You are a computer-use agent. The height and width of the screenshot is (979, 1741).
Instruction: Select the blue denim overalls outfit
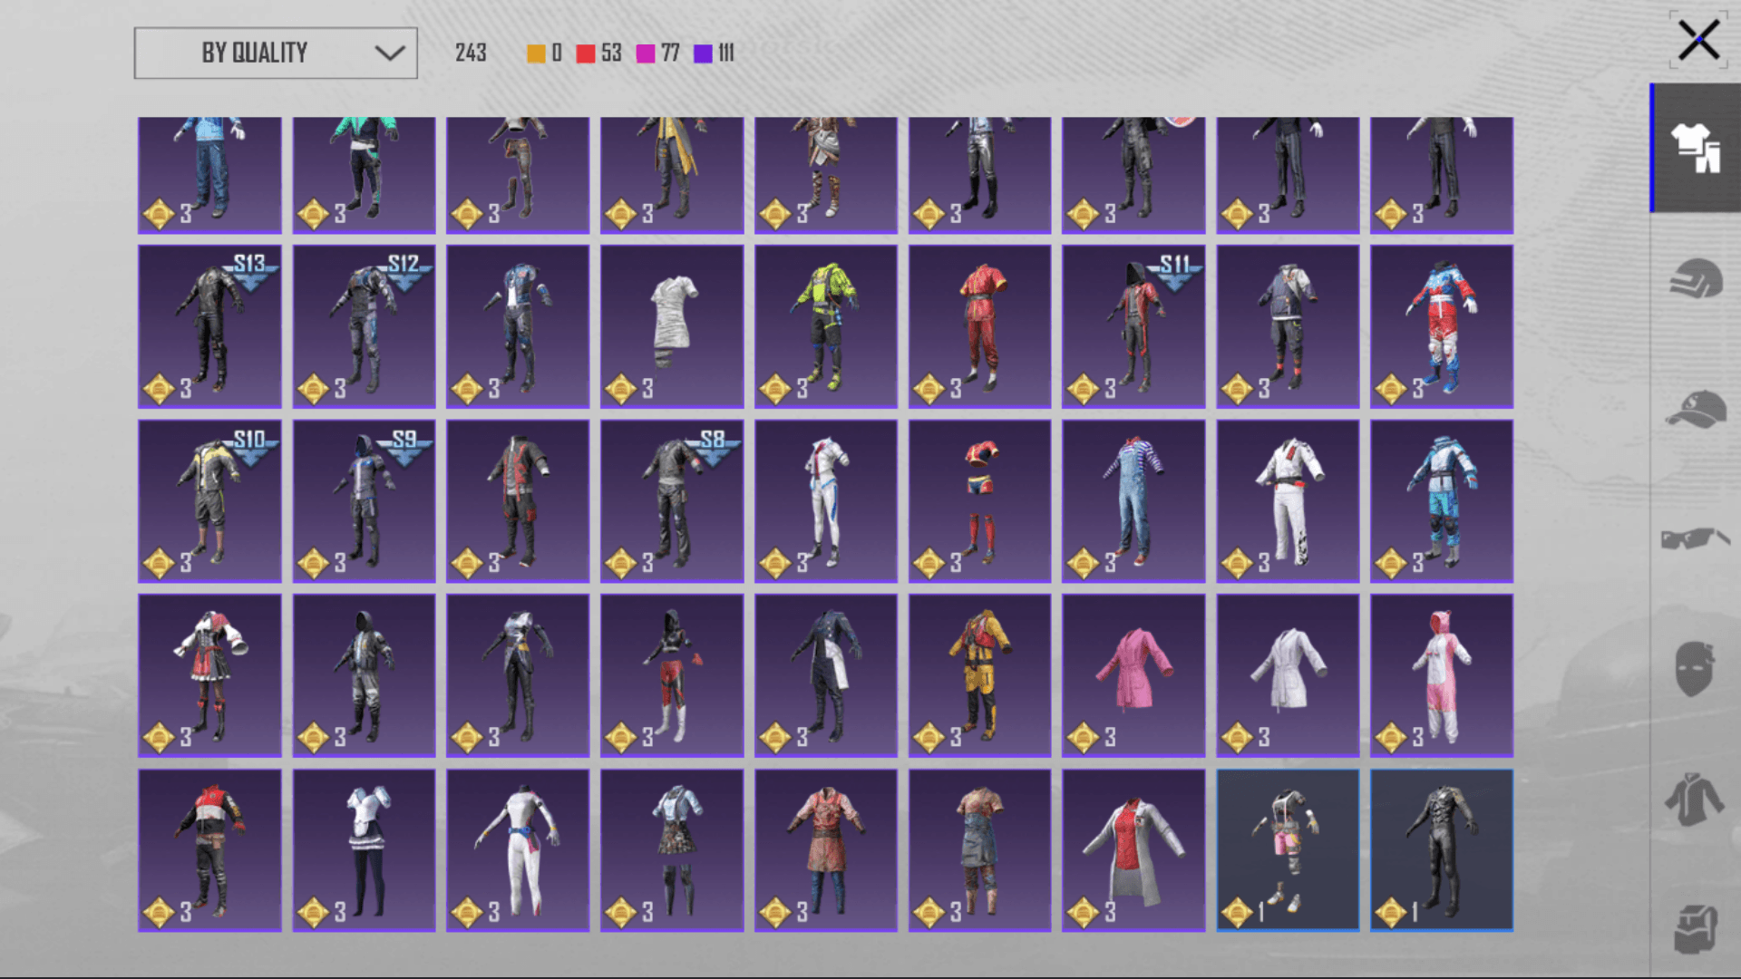pyautogui.click(x=1133, y=500)
